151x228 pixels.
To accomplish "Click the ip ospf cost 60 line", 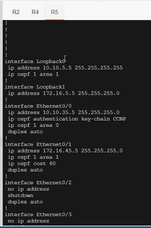I will (32, 163).
